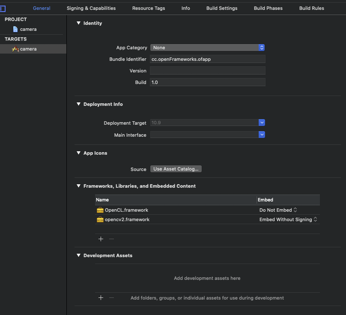Click the sidebar toggle icon at top-left
Image resolution: width=346 pixels, height=315 pixels.
coord(3,8)
